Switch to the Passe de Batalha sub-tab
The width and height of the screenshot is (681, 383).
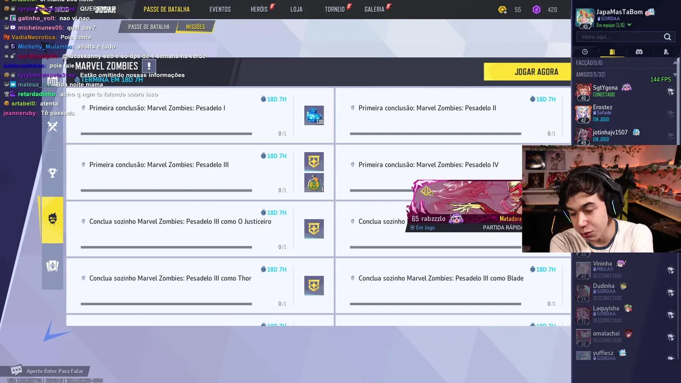coord(148,27)
